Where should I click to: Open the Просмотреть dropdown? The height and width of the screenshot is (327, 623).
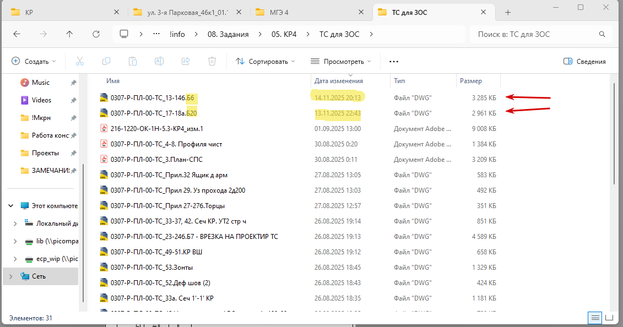(341, 61)
